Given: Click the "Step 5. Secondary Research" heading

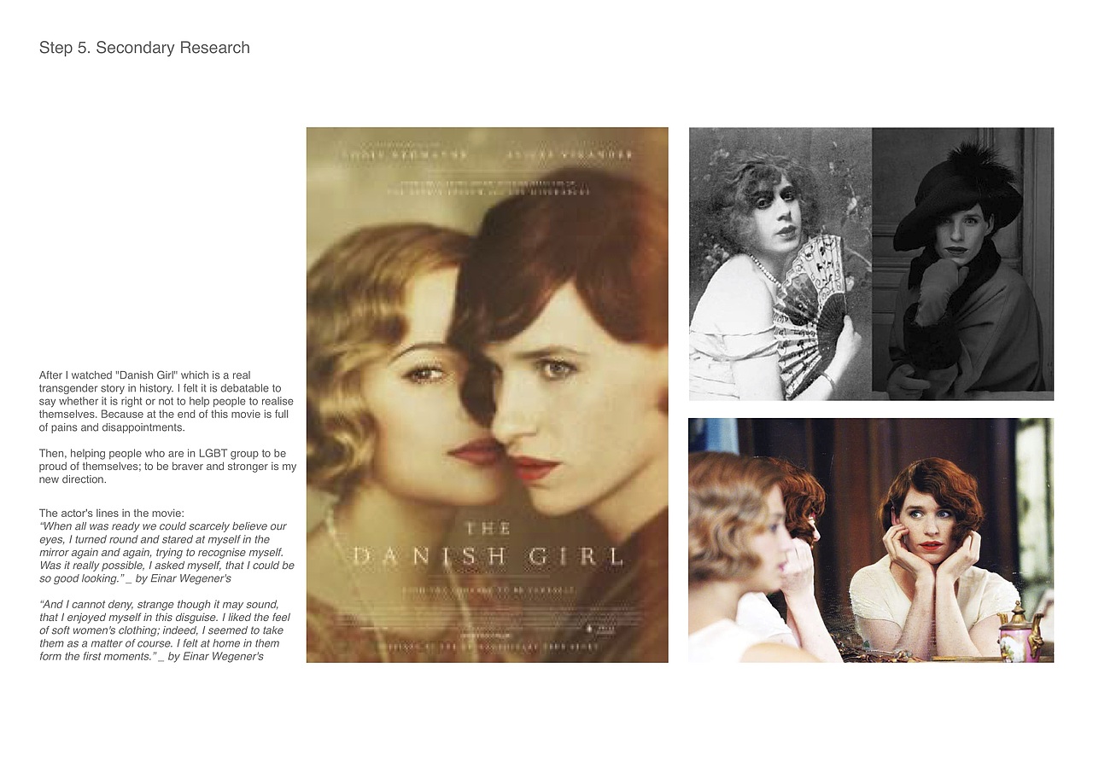Looking at the screenshot, I should tap(144, 48).
